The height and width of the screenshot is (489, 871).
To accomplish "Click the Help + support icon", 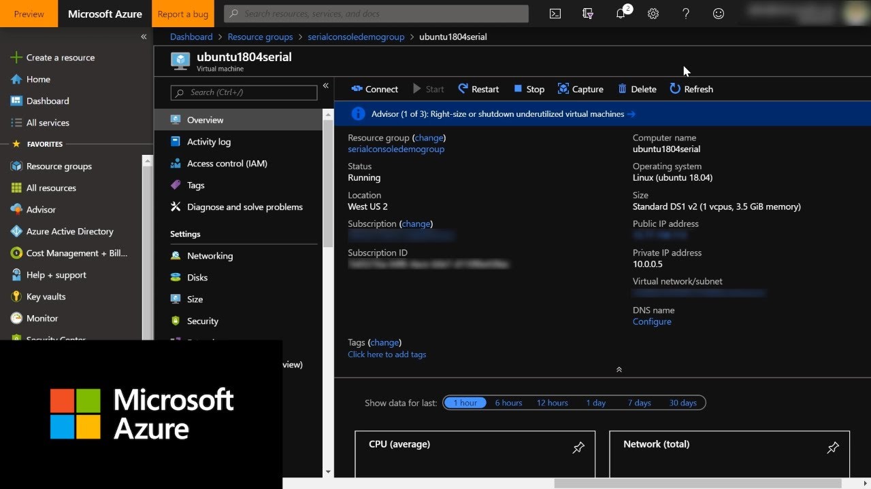I will click(x=16, y=275).
